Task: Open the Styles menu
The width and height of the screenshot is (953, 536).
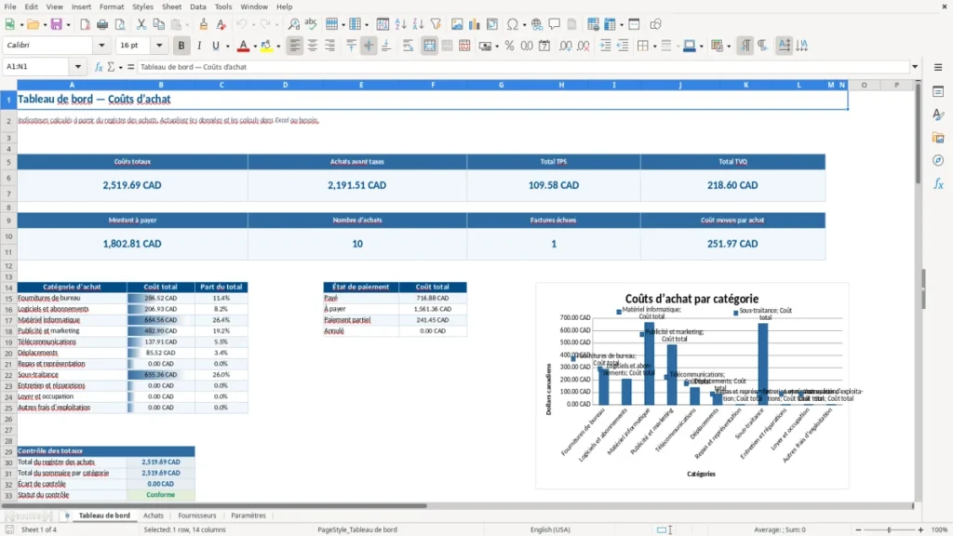Action: (x=142, y=7)
